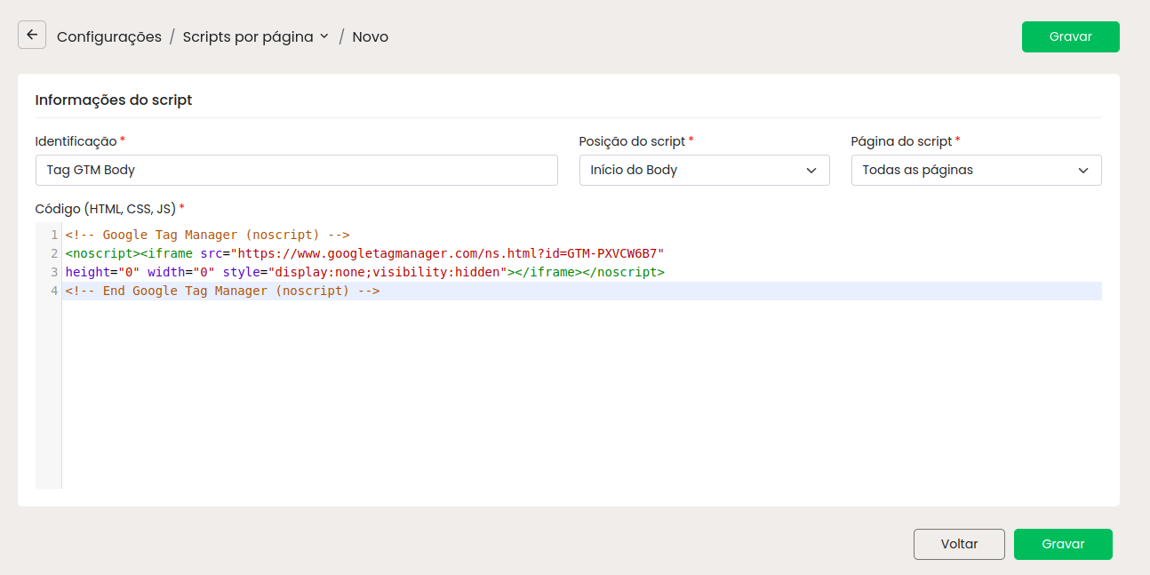Click the Voltar button
The height and width of the screenshot is (575, 1150).
(x=959, y=544)
